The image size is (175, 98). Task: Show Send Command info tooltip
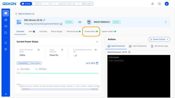tap(129, 52)
